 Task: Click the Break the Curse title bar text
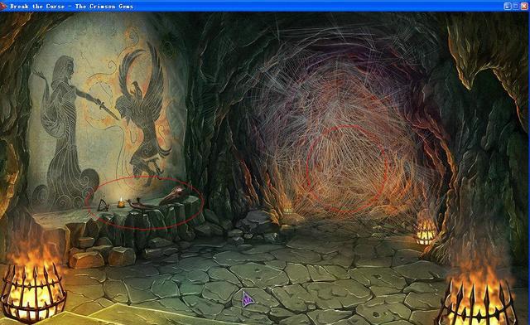coord(72,6)
